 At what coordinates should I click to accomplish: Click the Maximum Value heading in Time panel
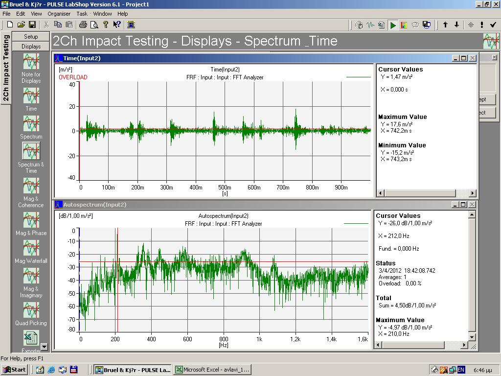click(x=402, y=117)
